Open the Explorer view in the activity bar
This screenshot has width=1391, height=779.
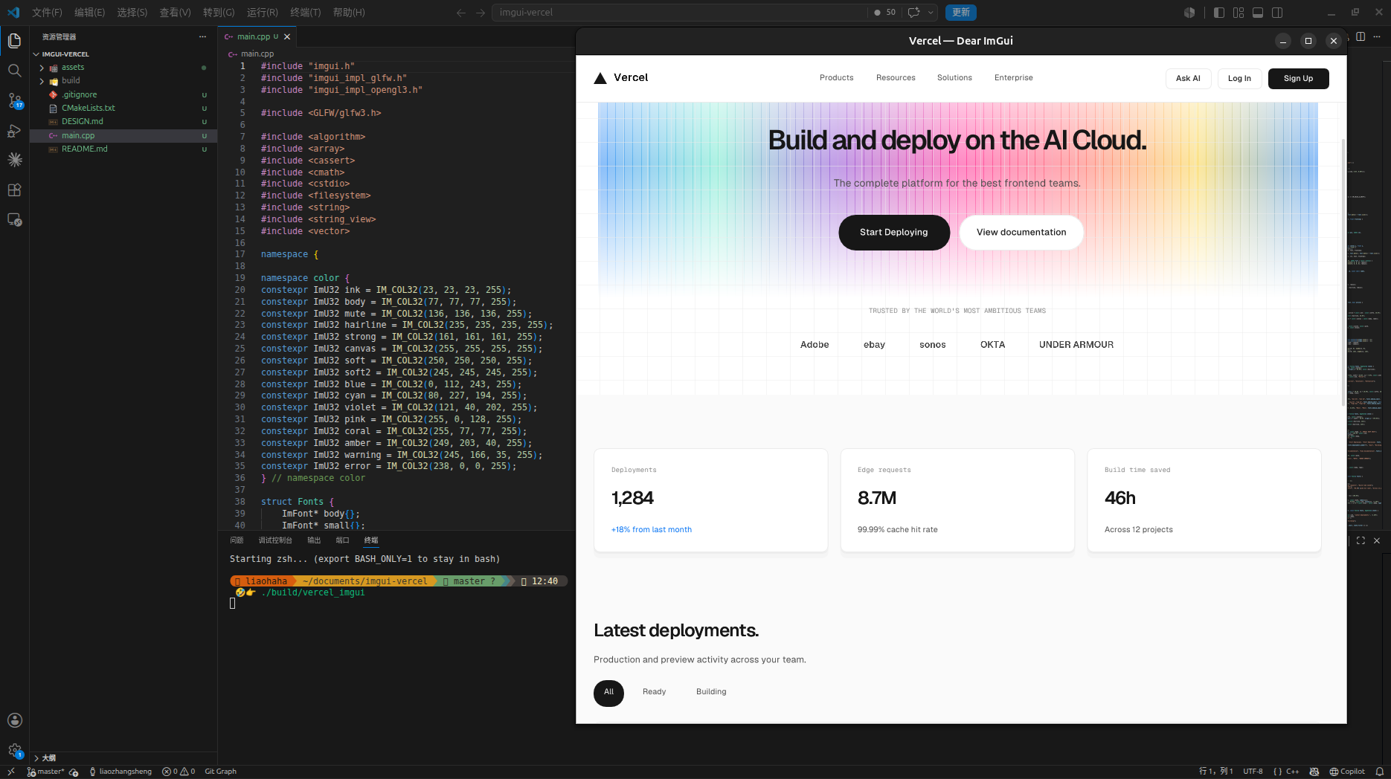[14, 41]
